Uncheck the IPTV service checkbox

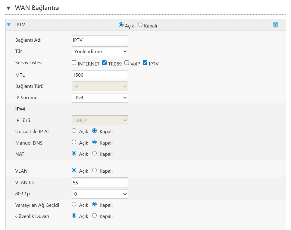(x=145, y=63)
